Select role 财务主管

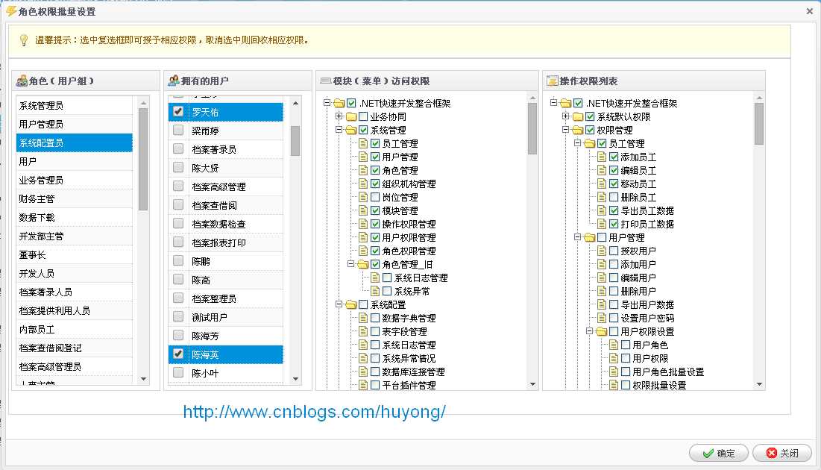(x=75, y=198)
